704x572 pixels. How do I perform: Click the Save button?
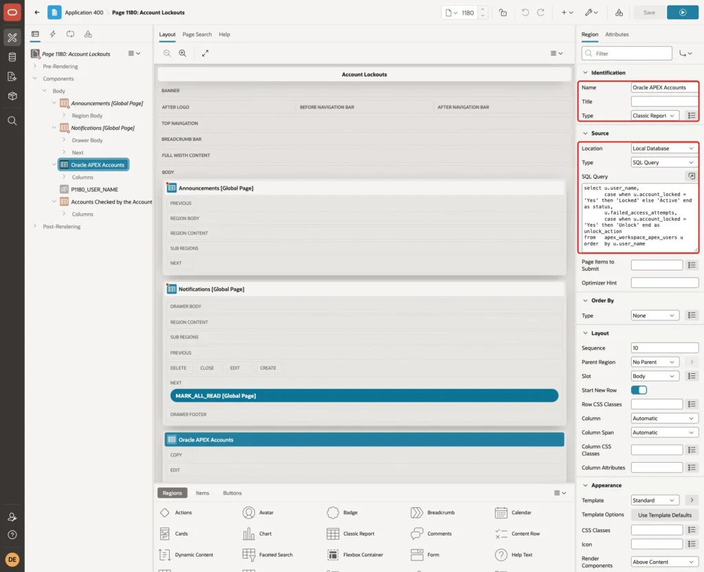649,12
